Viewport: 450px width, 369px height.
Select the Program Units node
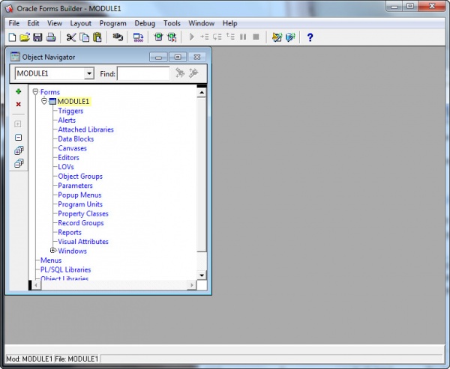(x=80, y=204)
